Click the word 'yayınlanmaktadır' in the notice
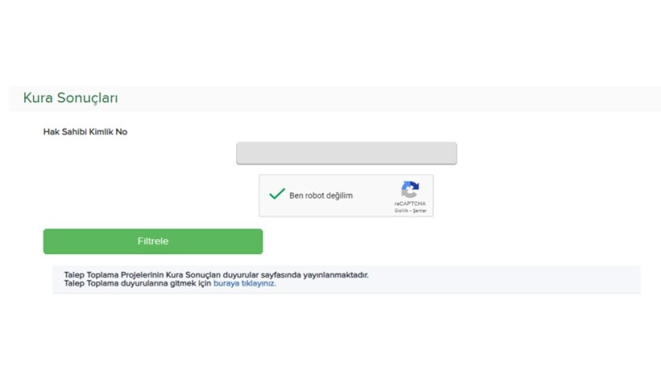Image resolution: width=661 pixels, height=370 pixels. tap(335, 275)
